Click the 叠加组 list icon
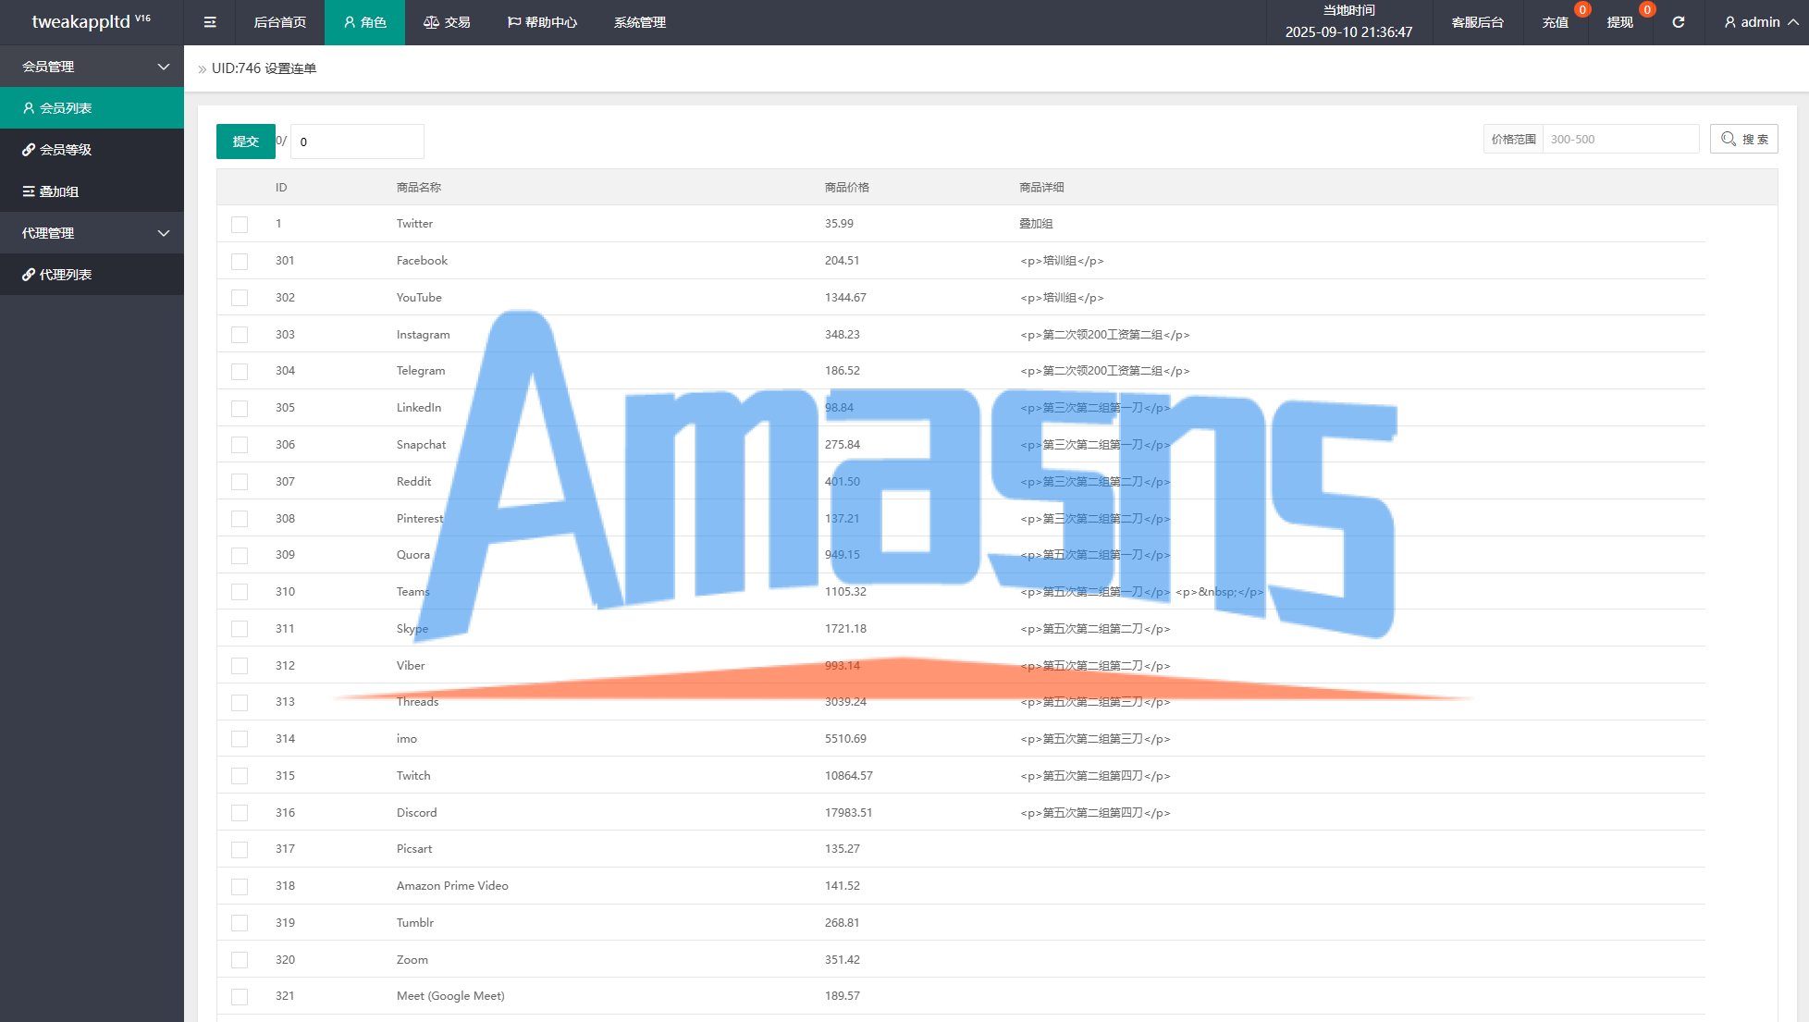The height and width of the screenshot is (1022, 1809). point(29,191)
